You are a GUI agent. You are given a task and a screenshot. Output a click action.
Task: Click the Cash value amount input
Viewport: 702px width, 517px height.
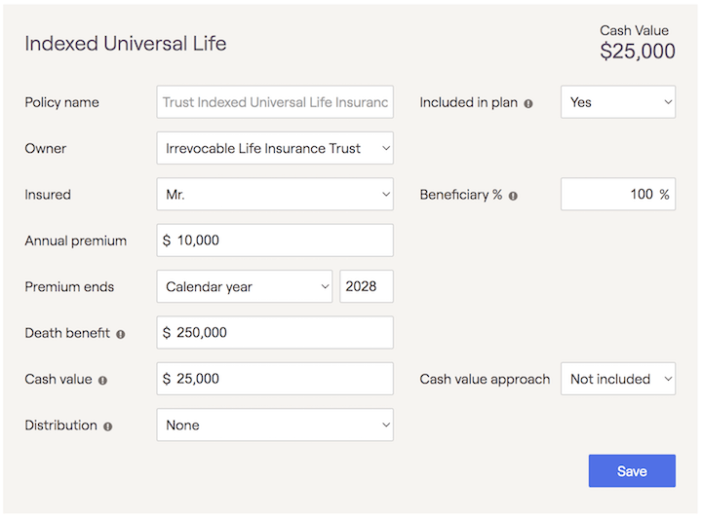pyautogui.click(x=274, y=379)
